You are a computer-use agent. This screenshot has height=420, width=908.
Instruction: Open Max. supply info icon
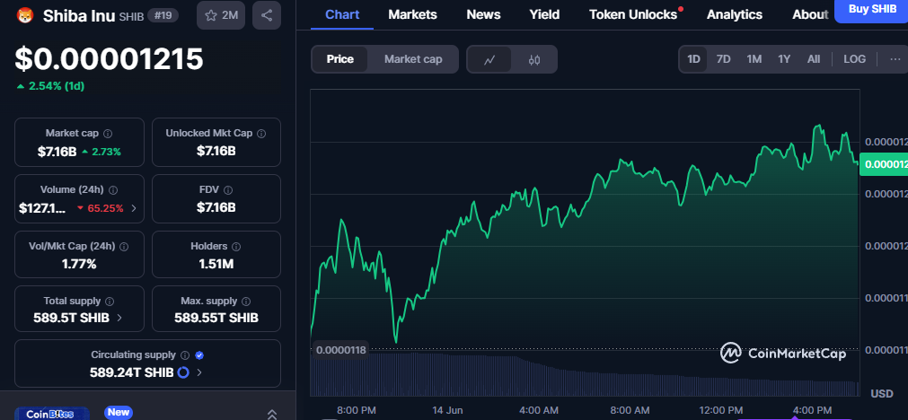click(246, 302)
